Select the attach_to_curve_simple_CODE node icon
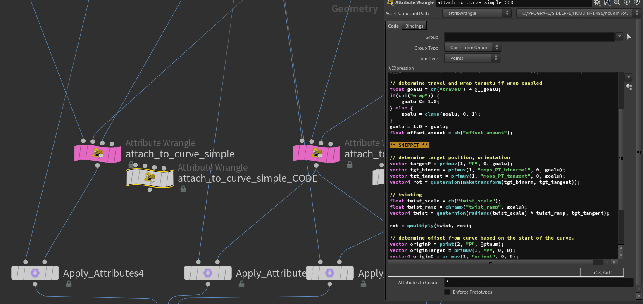This screenshot has width=643, height=304. 150,178
